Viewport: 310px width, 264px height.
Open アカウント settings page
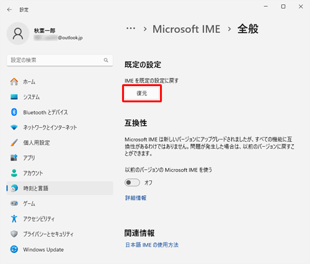tap(60, 173)
